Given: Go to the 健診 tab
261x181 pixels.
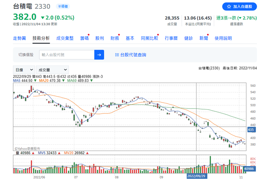Looking at the screenshot, I should [188, 38].
